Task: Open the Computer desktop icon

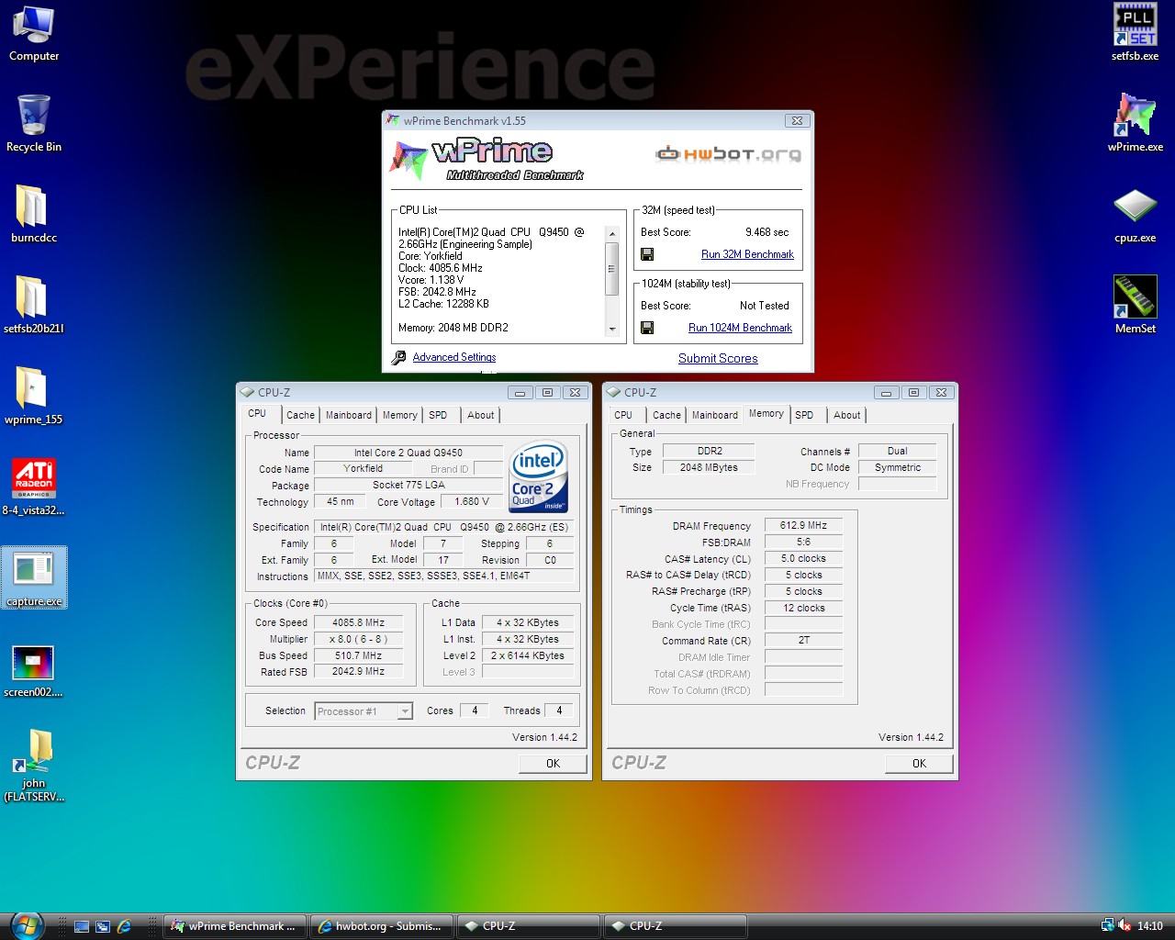Action: tap(34, 34)
